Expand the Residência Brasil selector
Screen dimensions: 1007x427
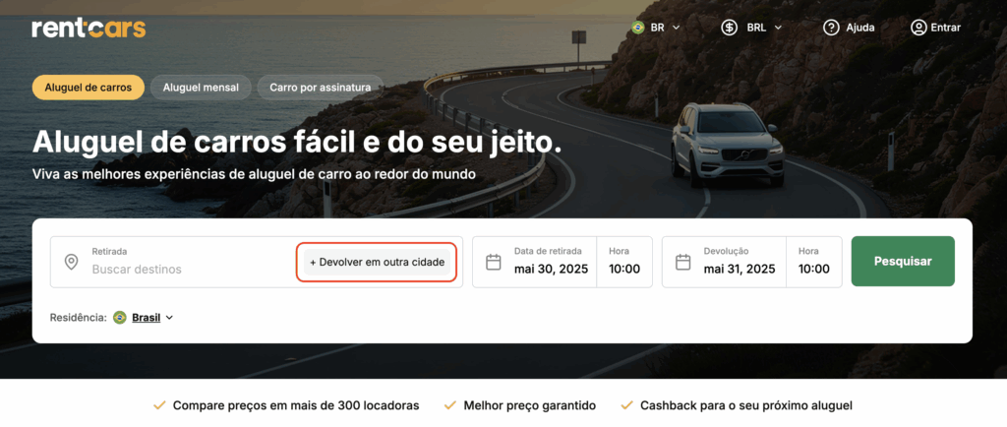(x=144, y=317)
